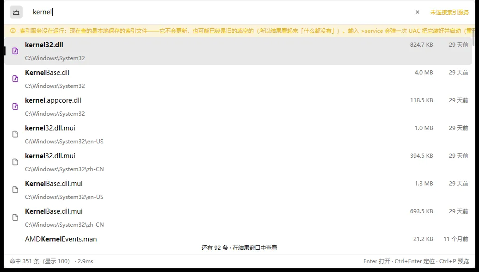Screen dimensions: 479x272
Task: Click the 4.0 MB size of KernelBase.dll
Action: pos(424,73)
